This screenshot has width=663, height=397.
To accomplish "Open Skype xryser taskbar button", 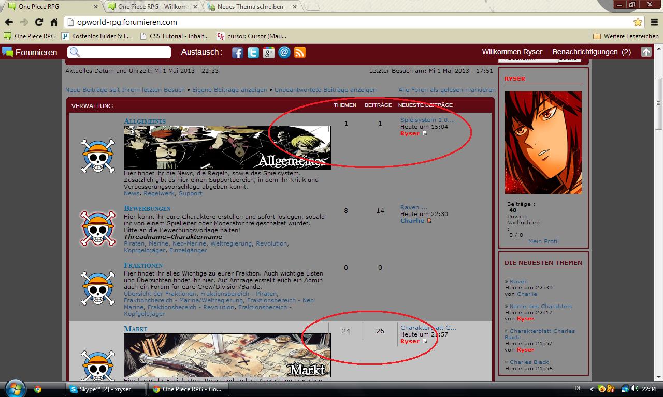I will pyautogui.click(x=106, y=389).
